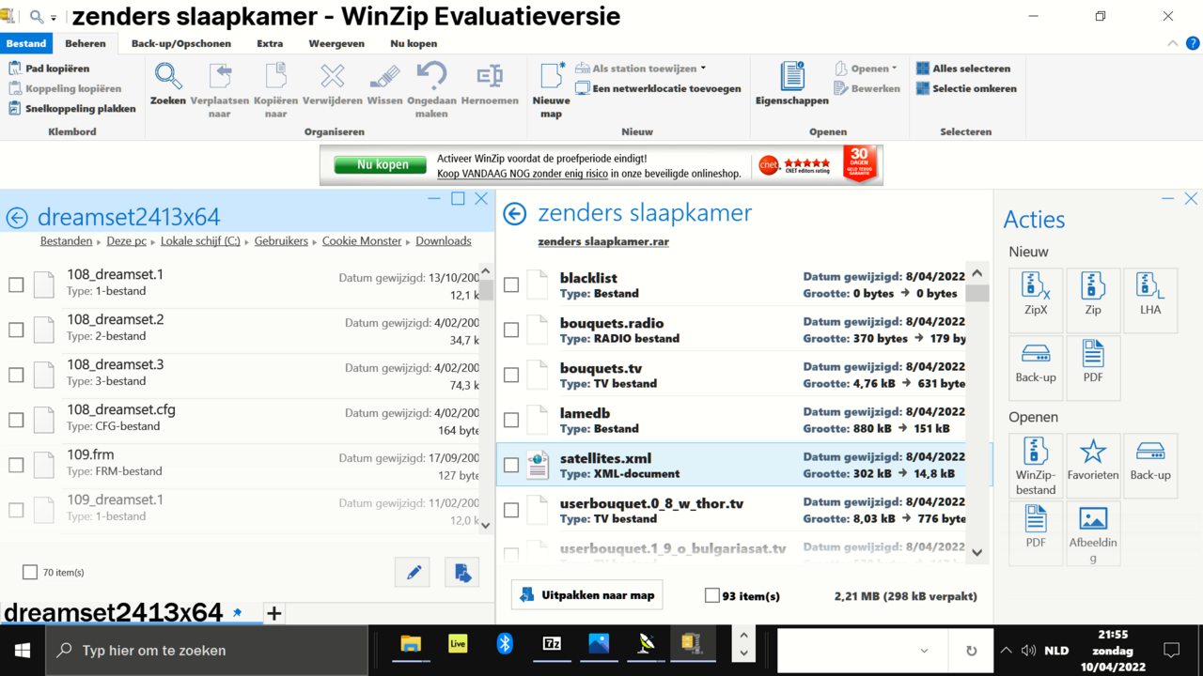Expand the Als station toewijzen dropdown
The height and width of the screenshot is (676, 1203).
pyautogui.click(x=703, y=69)
